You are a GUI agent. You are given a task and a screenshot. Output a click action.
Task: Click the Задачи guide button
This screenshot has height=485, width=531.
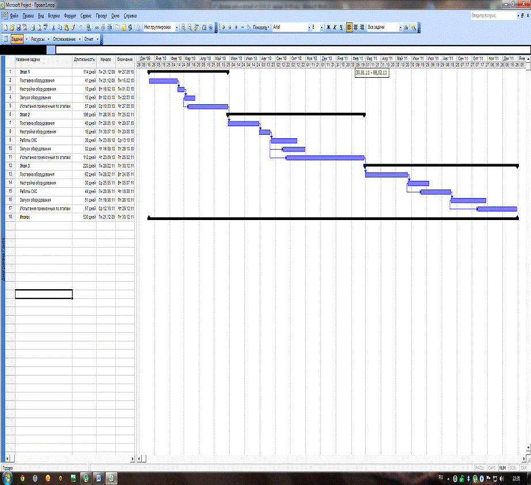(17, 39)
